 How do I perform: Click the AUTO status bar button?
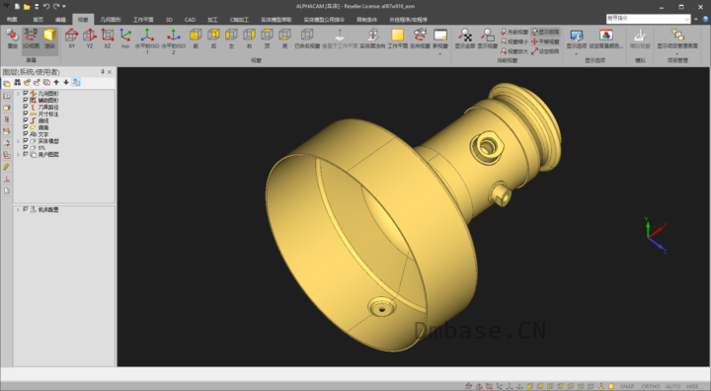point(672,386)
